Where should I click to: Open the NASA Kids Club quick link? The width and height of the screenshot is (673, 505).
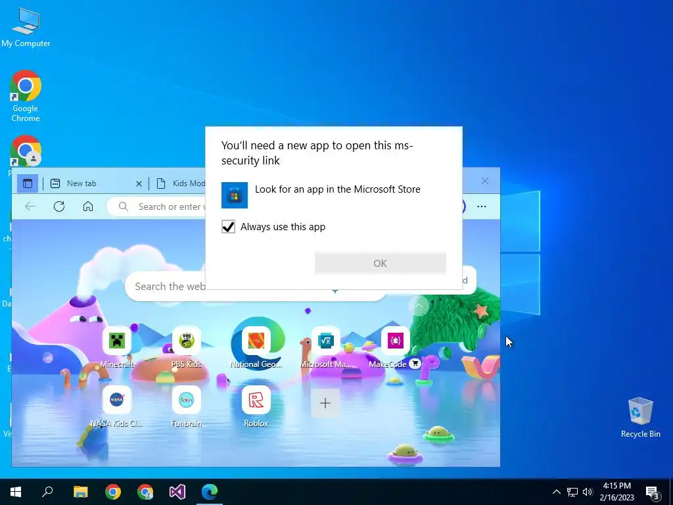pos(117,407)
